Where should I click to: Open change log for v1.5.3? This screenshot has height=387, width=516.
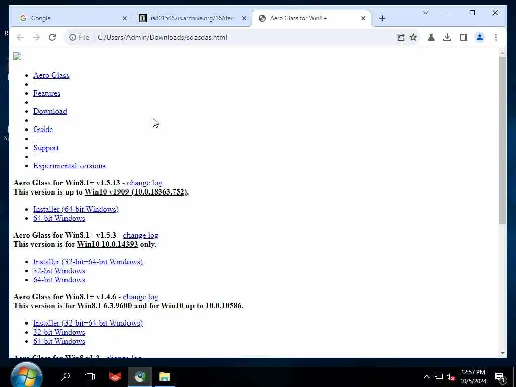(141, 236)
